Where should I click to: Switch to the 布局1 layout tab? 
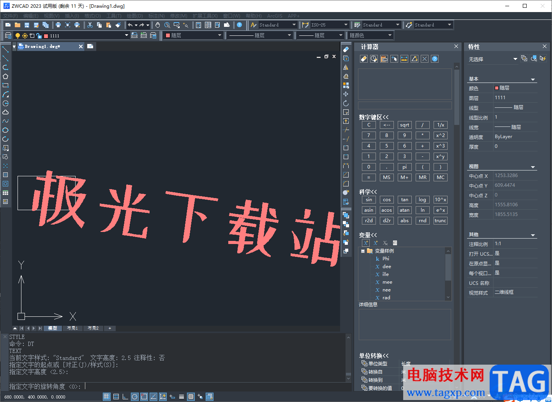[72, 328]
